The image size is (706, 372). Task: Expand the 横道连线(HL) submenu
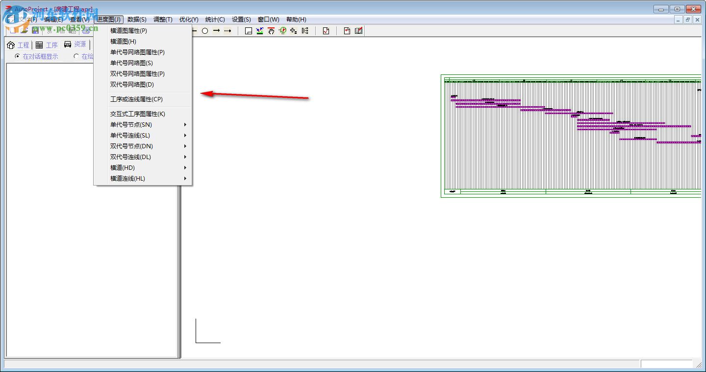(x=142, y=178)
